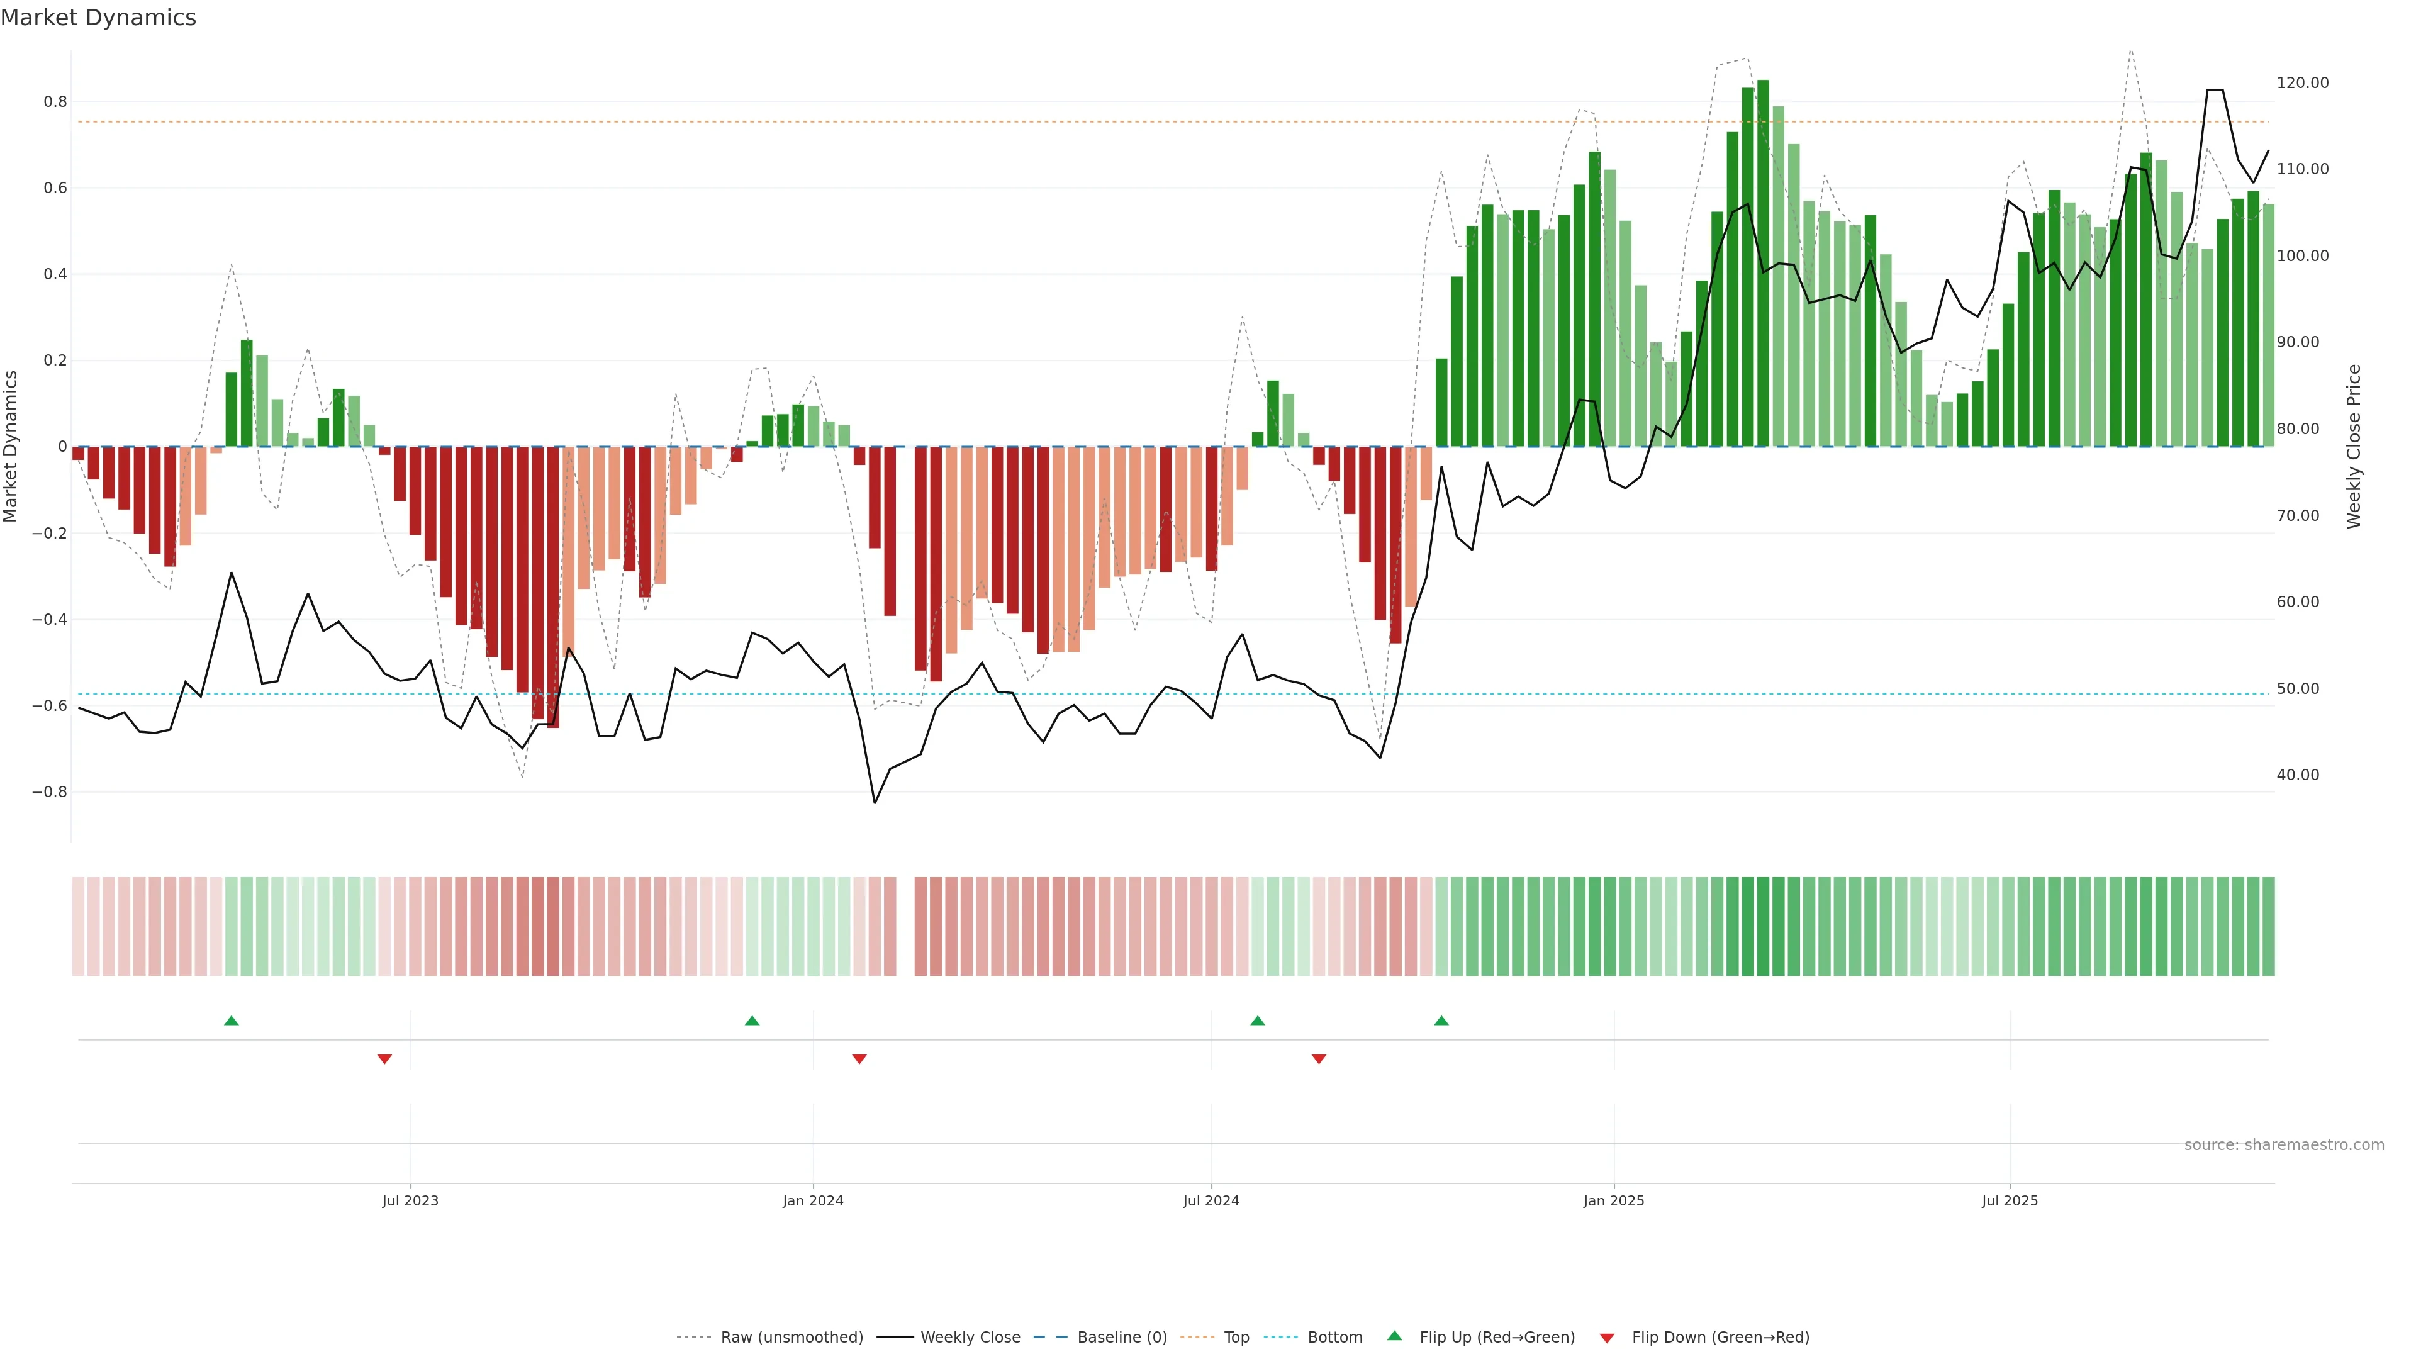Click the Flip Up legend triangle icon
Image resolution: width=2416 pixels, height=1359 pixels.
click(x=1395, y=1336)
